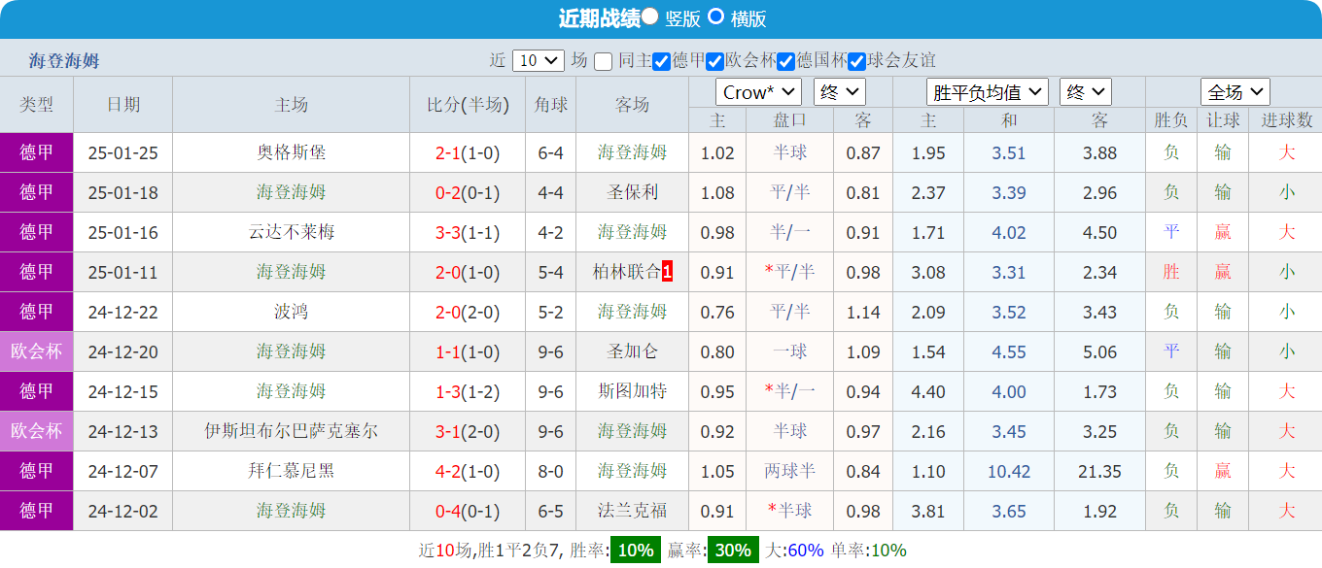Select the 横版 layout radio button
Screen dimensions: 1322x568
[x=716, y=17]
